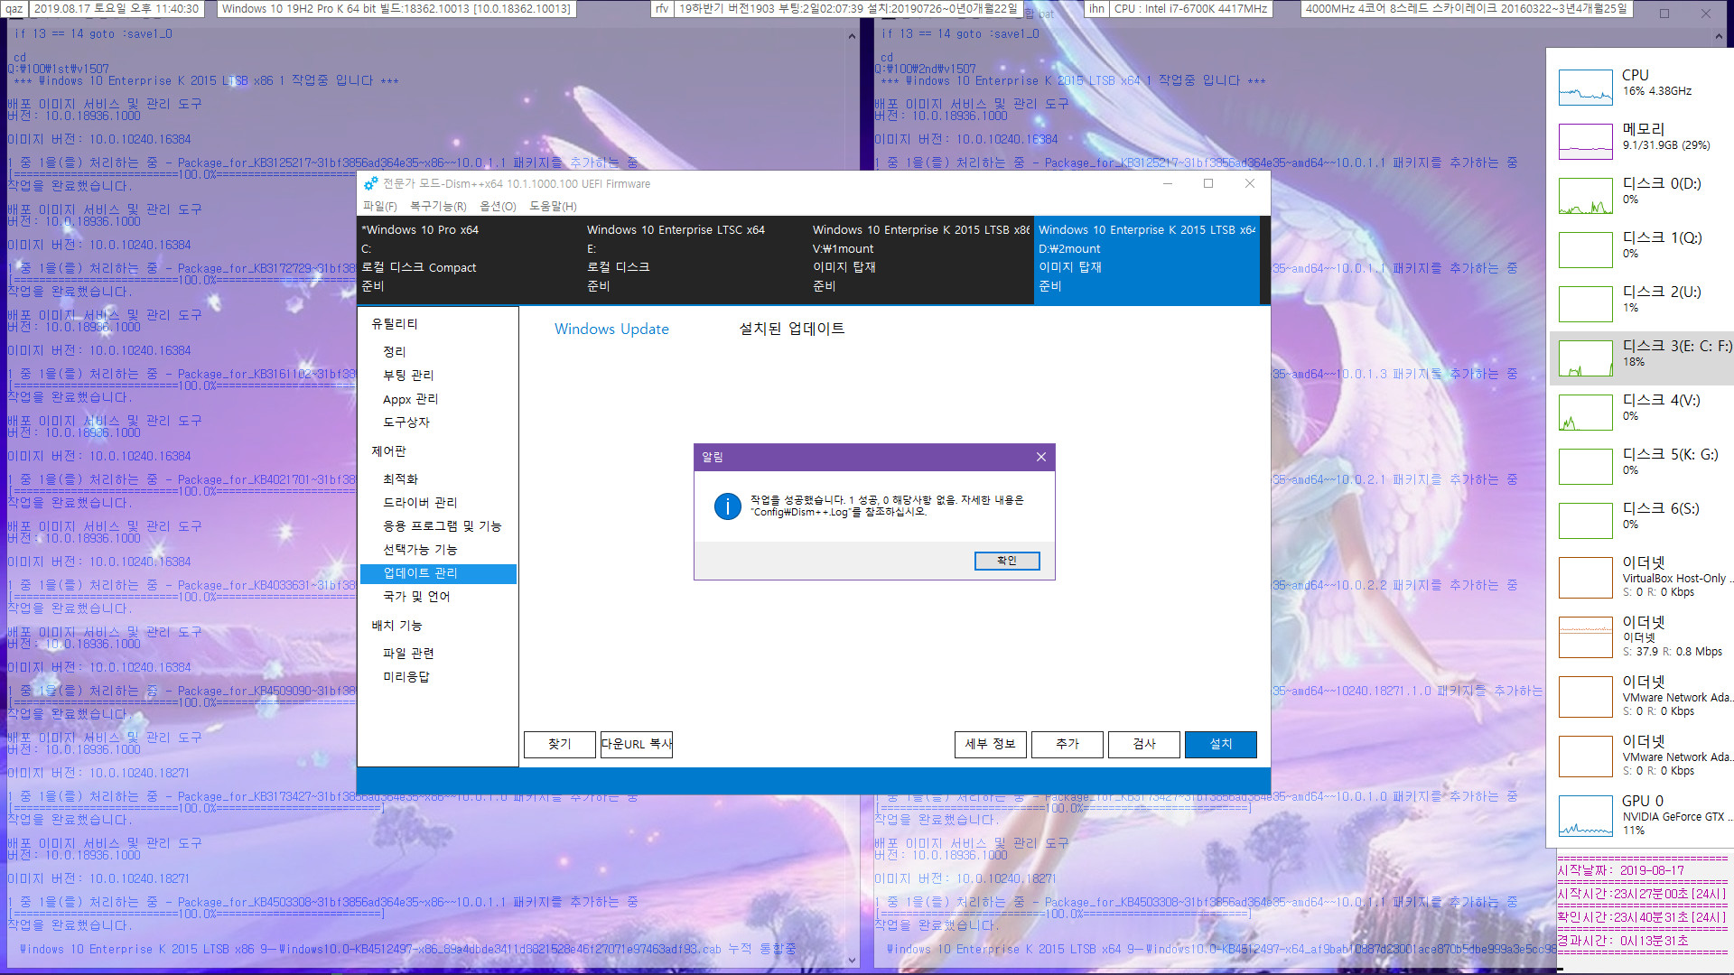
Task: Select Windows 10 Enterprise LTSC x64 image
Action: (x=695, y=259)
